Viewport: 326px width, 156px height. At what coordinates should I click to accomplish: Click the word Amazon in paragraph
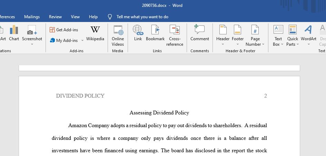pyautogui.click(x=78, y=125)
